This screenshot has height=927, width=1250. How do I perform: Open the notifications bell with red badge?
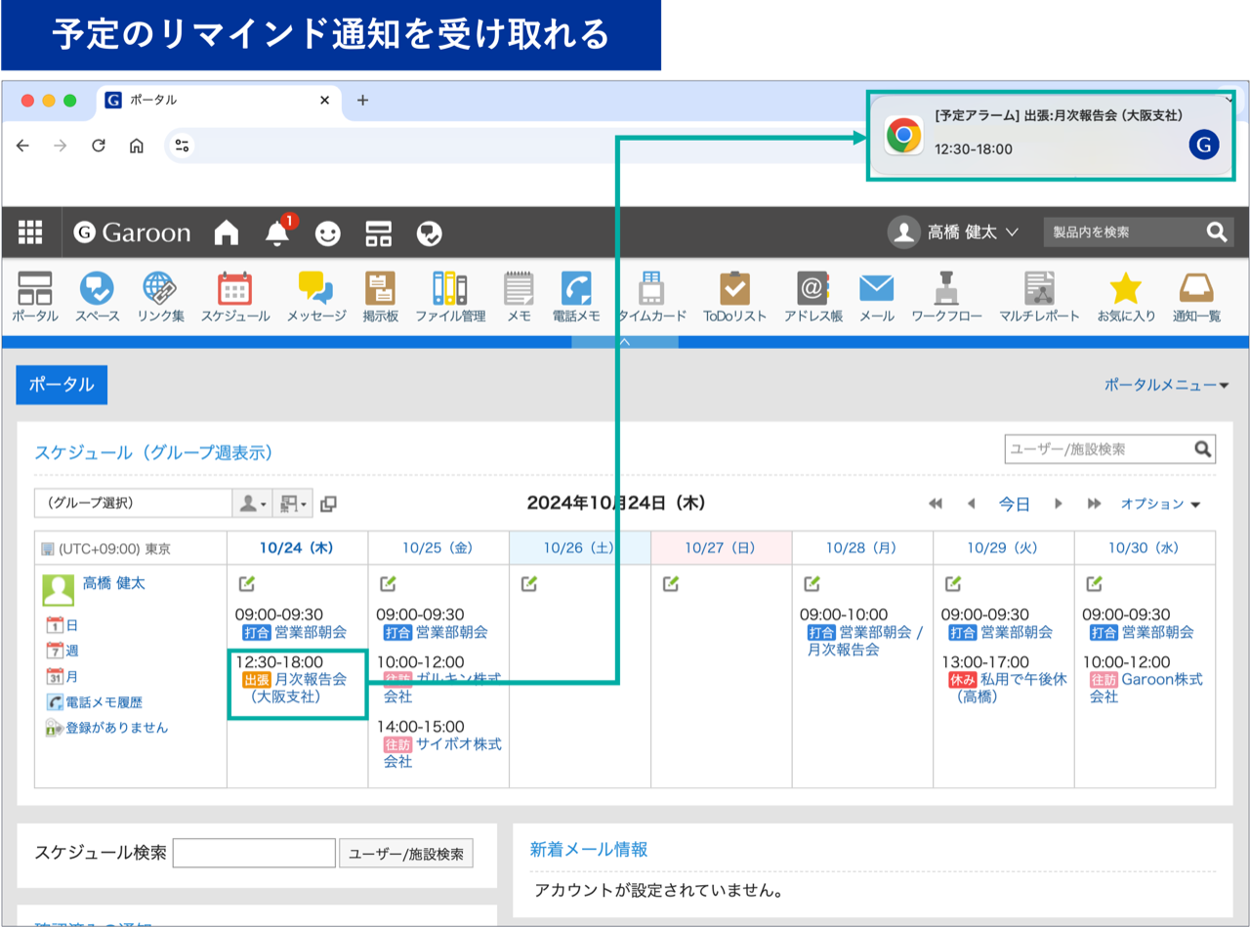click(x=278, y=232)
